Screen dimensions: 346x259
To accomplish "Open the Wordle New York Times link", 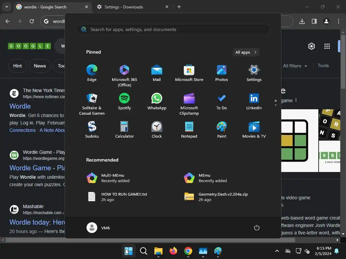I will (x=20, y=106).
